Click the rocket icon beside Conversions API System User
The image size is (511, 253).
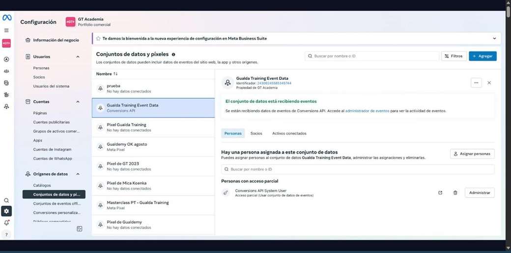225,193
